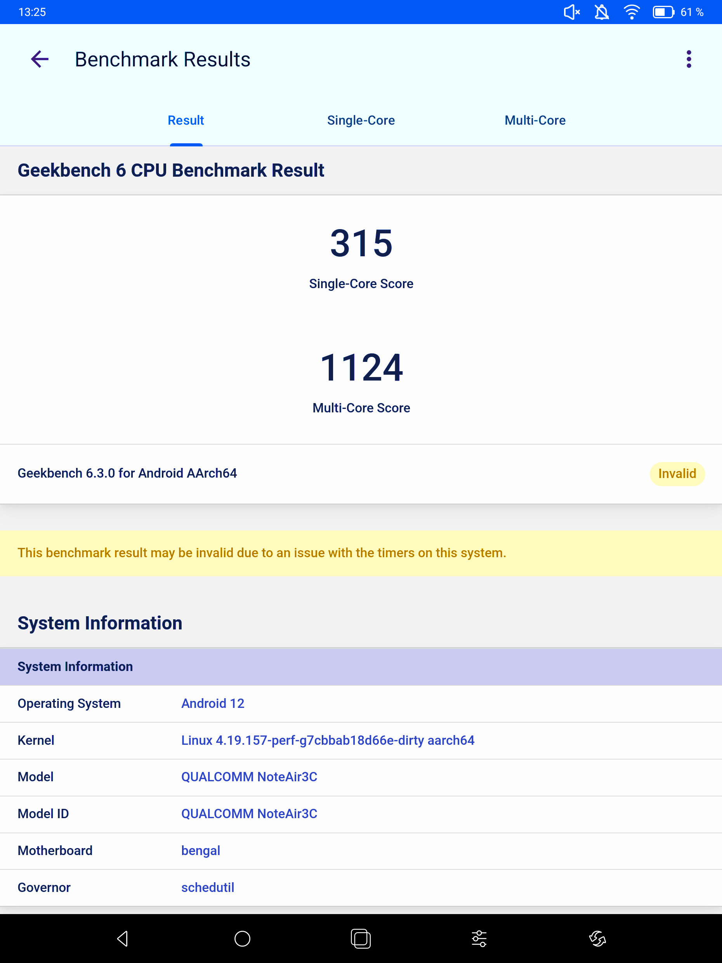Tap the Android 12 operating system value

tap(213, 704)
